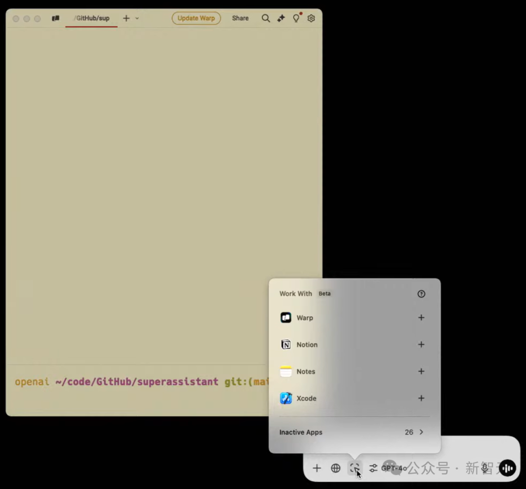526x489 pixels.
Task: Click the lightbulb resource center icon
Action: click(296, 18)
